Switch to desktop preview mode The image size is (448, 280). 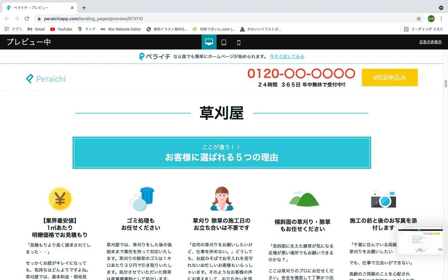coord(209,42)
